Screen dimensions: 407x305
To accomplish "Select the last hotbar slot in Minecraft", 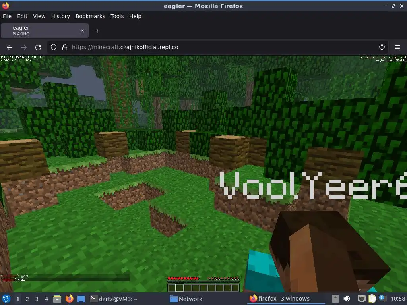I will pos(235,288).
